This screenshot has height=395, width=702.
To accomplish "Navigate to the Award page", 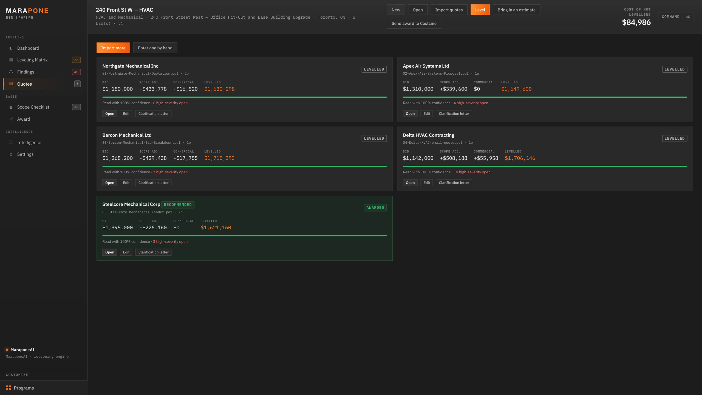I will tap(44, 119).
